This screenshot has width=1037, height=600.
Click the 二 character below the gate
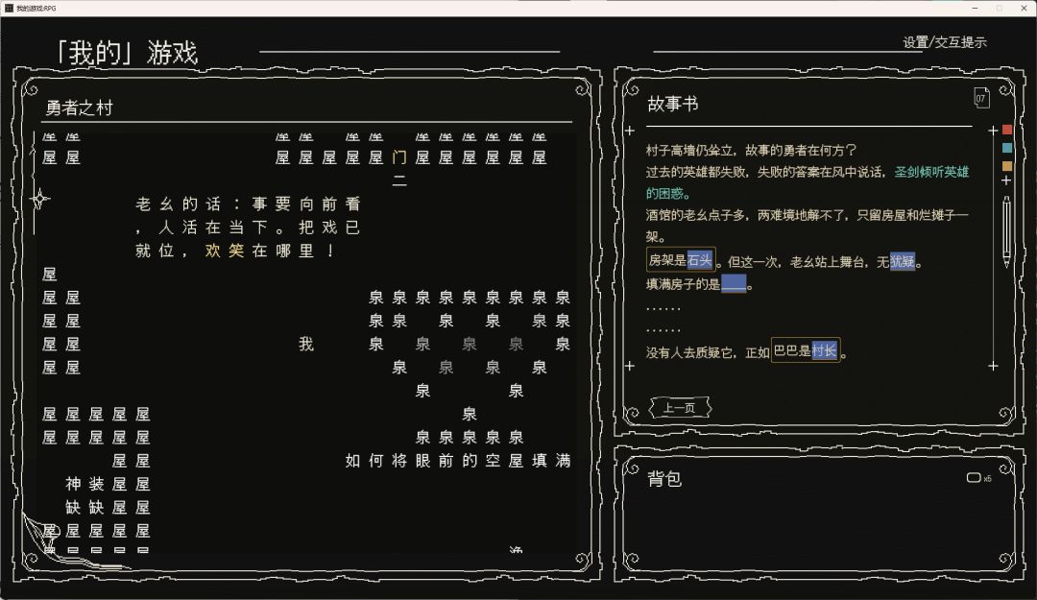(x=398, y=180)
